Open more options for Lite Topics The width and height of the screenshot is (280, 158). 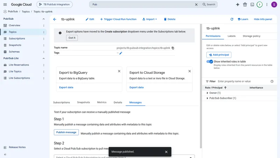tap(44, 72)
